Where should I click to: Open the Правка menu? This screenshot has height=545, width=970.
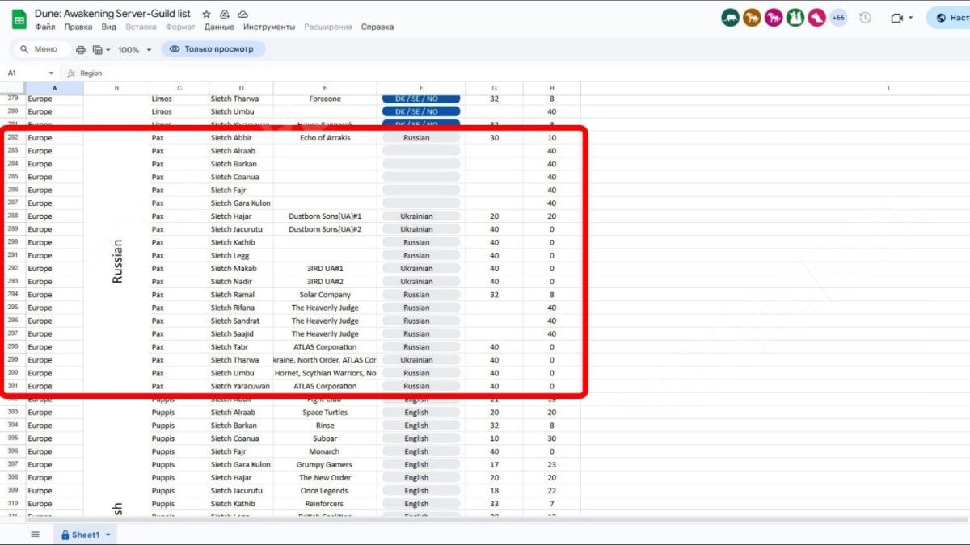[x=78, y=27]
